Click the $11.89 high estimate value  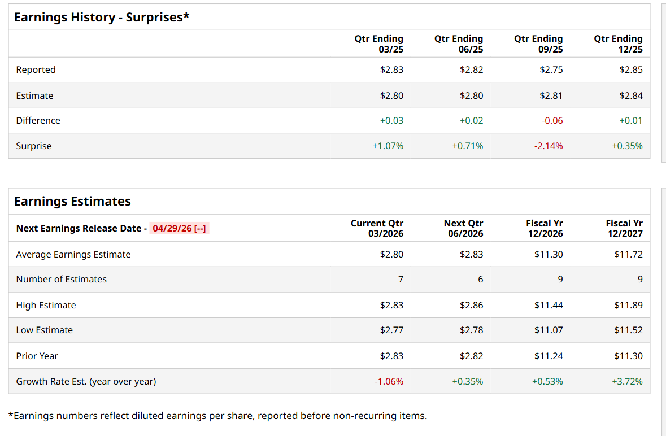[x=628, y=305]
